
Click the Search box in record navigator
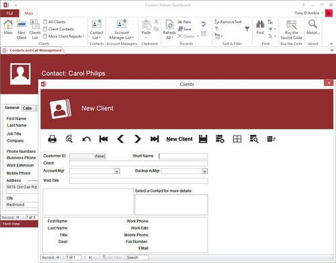[137, 258]
